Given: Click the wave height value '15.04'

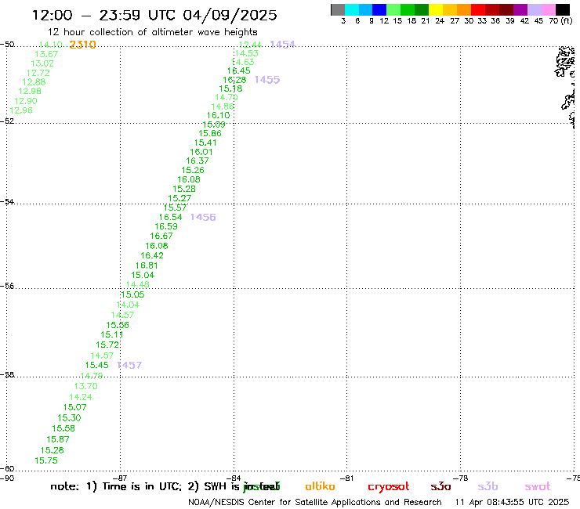Looking at the screenshot, I should point(143,275).
